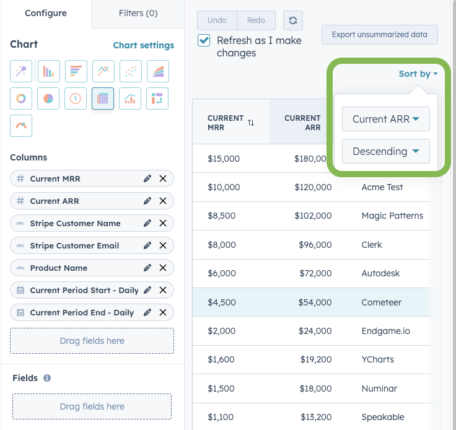
Task: Choose the line chart type
Action: coord(103,71)
